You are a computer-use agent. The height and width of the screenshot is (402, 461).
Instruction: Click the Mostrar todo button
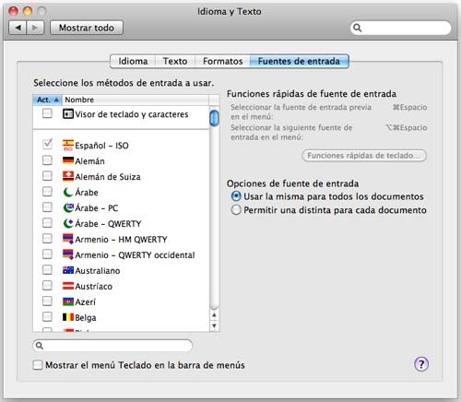point(87,28)
